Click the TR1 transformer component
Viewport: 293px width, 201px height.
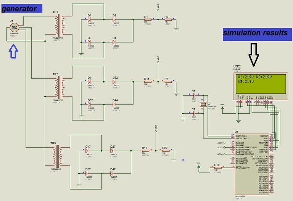(x=60, y=25)
